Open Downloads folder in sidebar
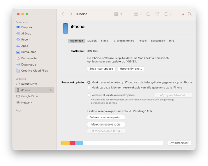Viewport: 208px width, 166px height. tap(26, 64)
